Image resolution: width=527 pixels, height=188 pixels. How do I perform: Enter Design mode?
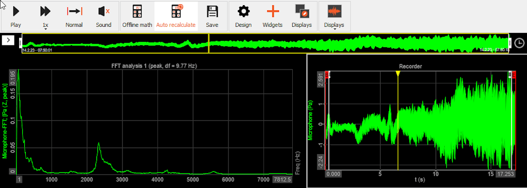[243, 16]
